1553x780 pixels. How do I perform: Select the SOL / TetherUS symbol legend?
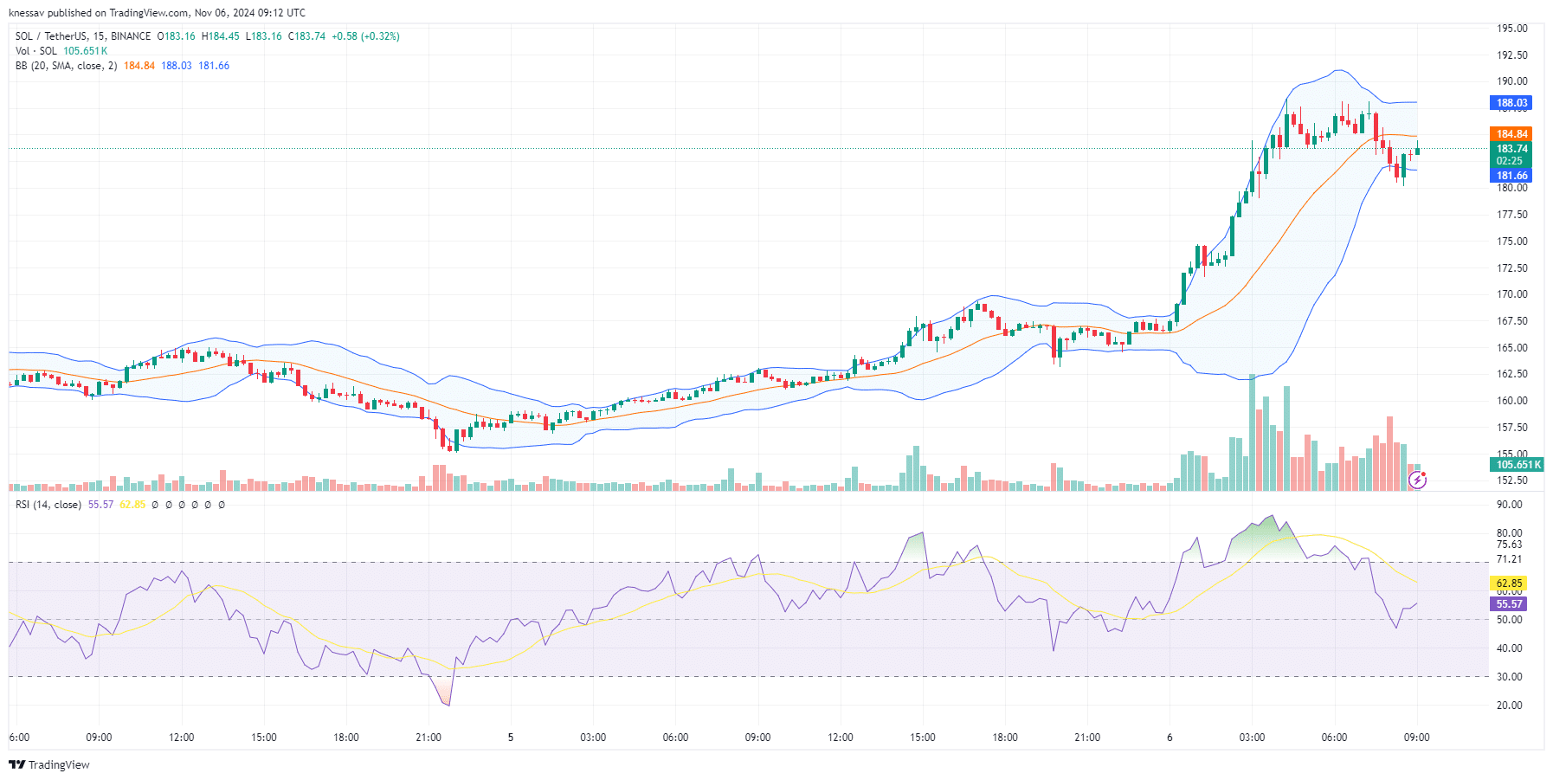83,36
